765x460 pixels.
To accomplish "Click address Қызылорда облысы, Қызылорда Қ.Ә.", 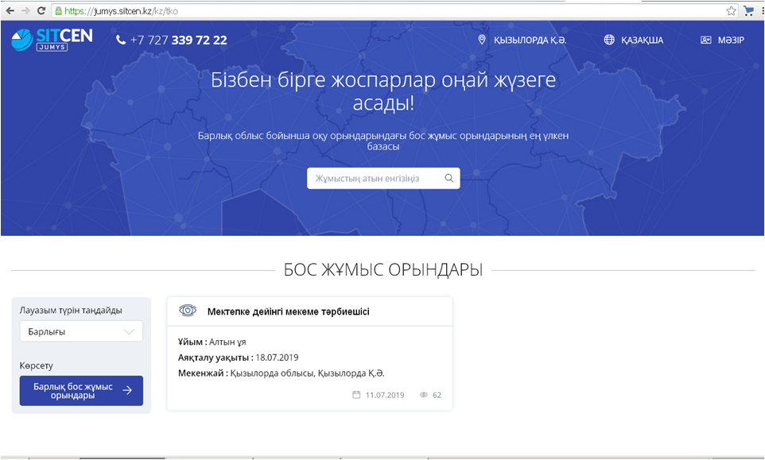I will (308, 373).
